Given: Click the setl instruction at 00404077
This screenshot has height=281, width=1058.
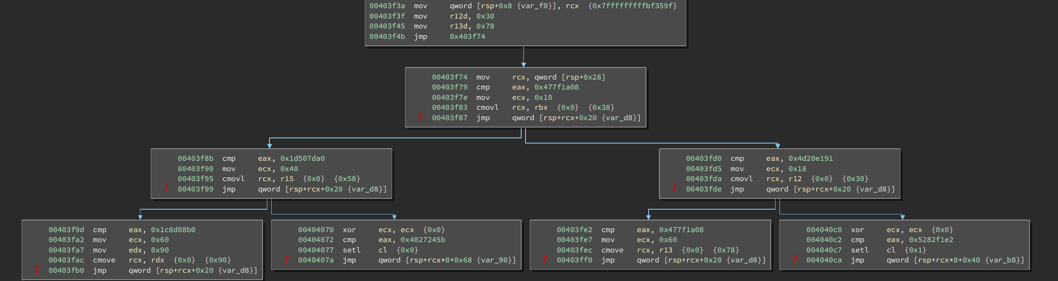Looking at the screenshot, I should tap(351, 250).
